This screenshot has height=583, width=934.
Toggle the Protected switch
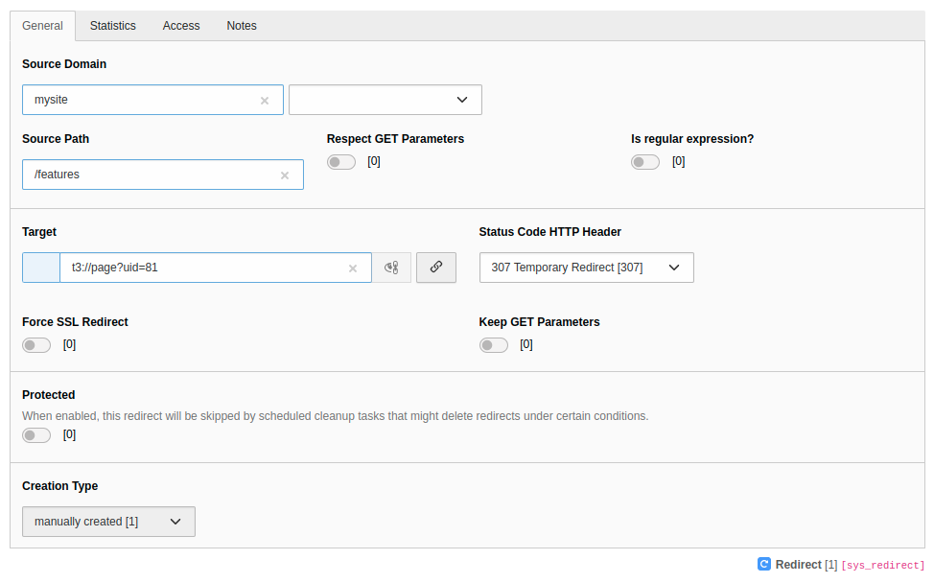pyautogui.click(x=36, y=435)
